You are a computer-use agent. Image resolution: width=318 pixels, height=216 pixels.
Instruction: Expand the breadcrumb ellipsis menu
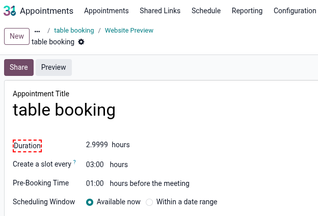37,31
